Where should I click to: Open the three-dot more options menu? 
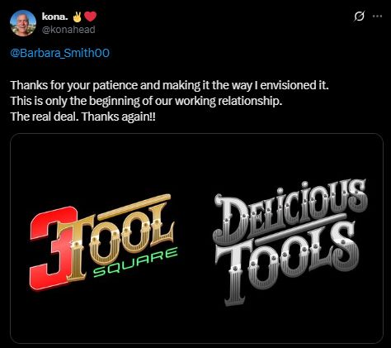tap(377, 17)
